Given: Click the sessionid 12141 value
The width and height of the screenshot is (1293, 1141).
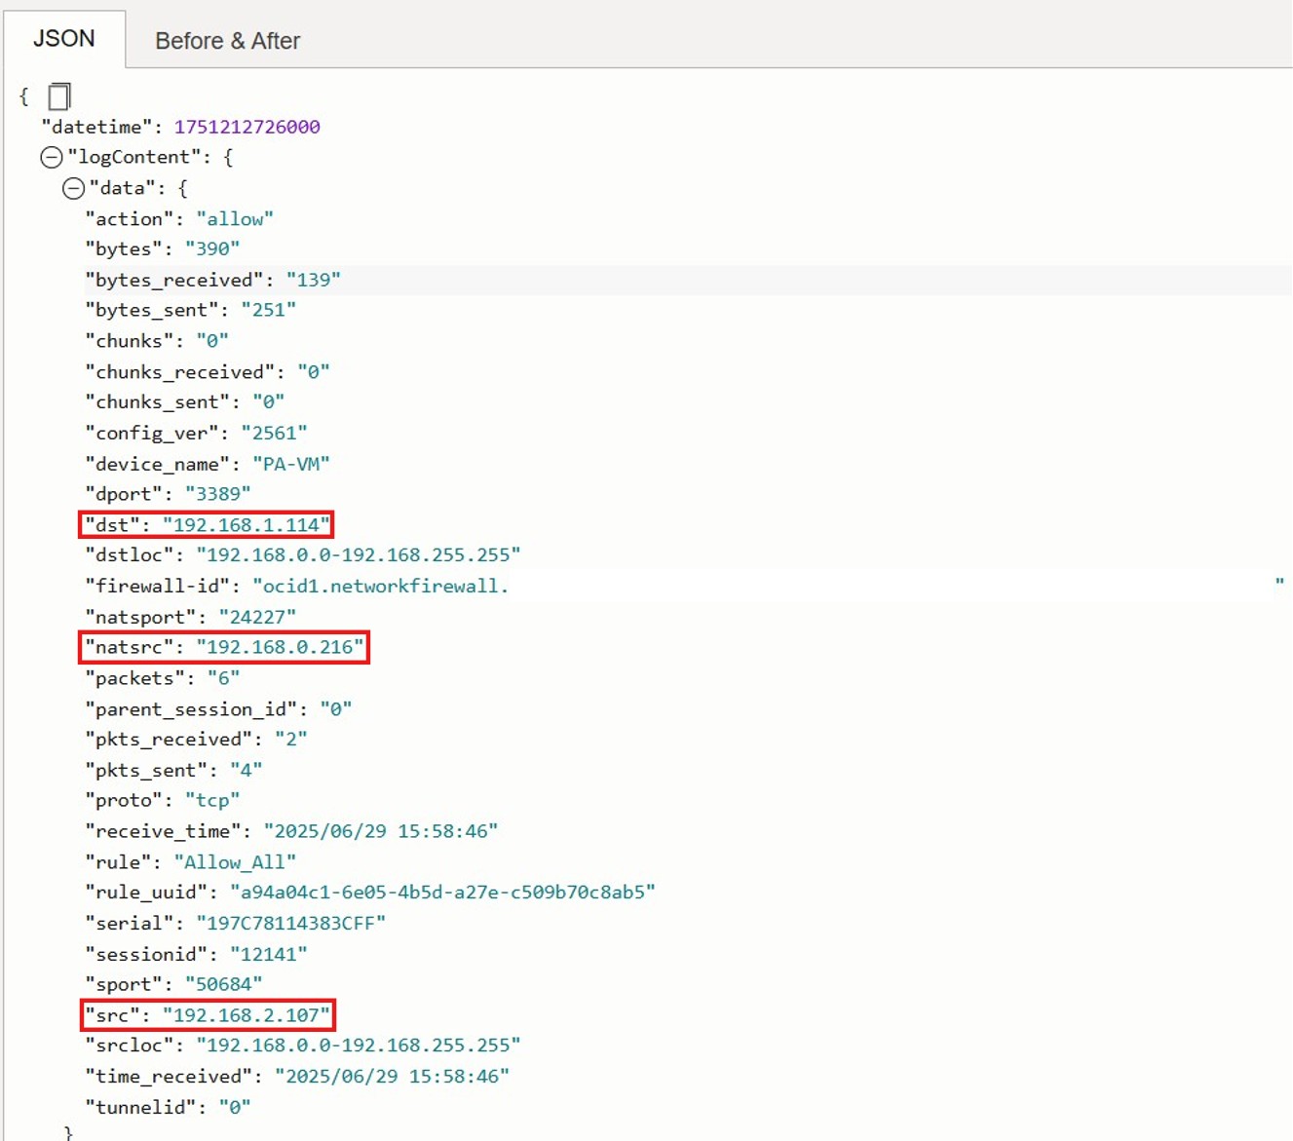Looking at the screenshot, I should click(268, 954).
